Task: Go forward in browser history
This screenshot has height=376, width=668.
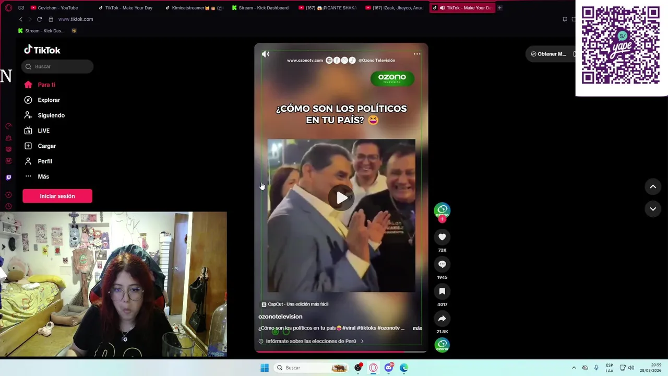Action: tap(30, 19)
